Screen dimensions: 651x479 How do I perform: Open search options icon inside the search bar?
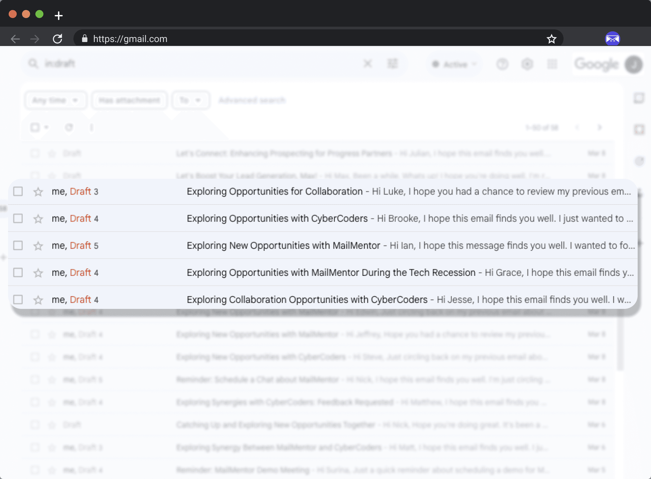click(393, 63)
